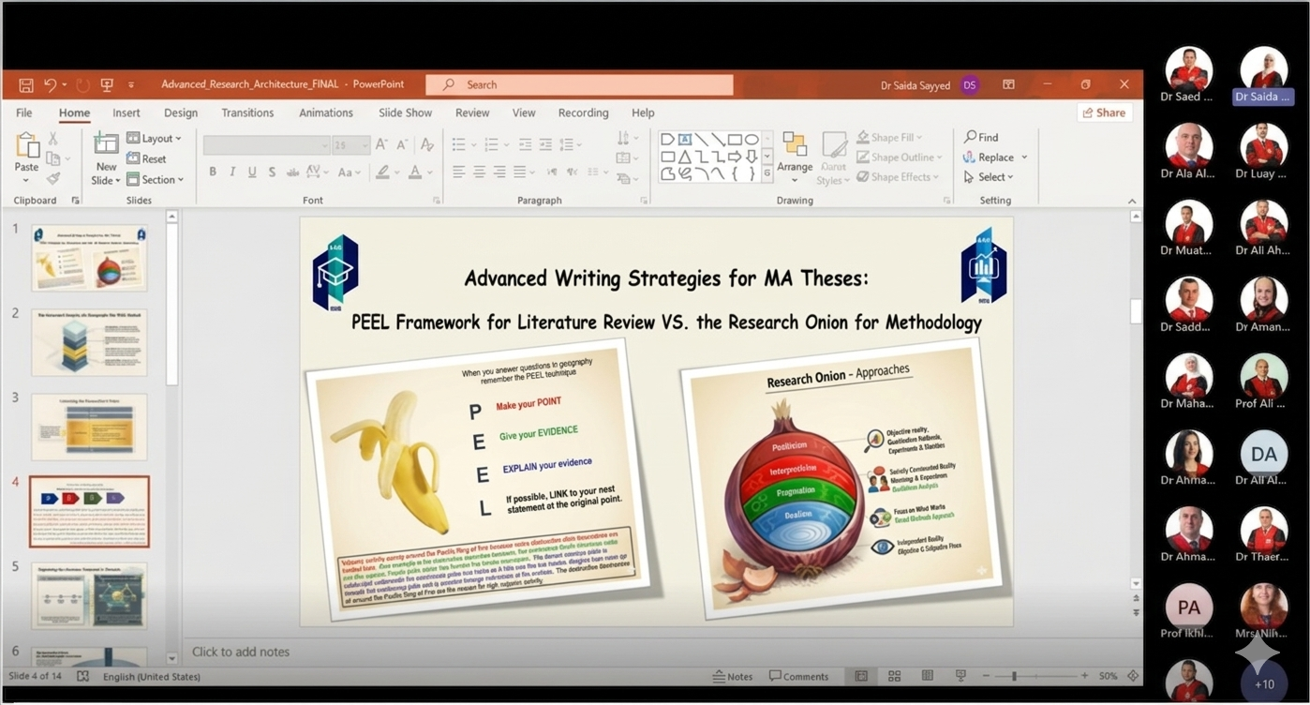Toggle Bold formatting

pyautogui.click(x=213, y=172)
